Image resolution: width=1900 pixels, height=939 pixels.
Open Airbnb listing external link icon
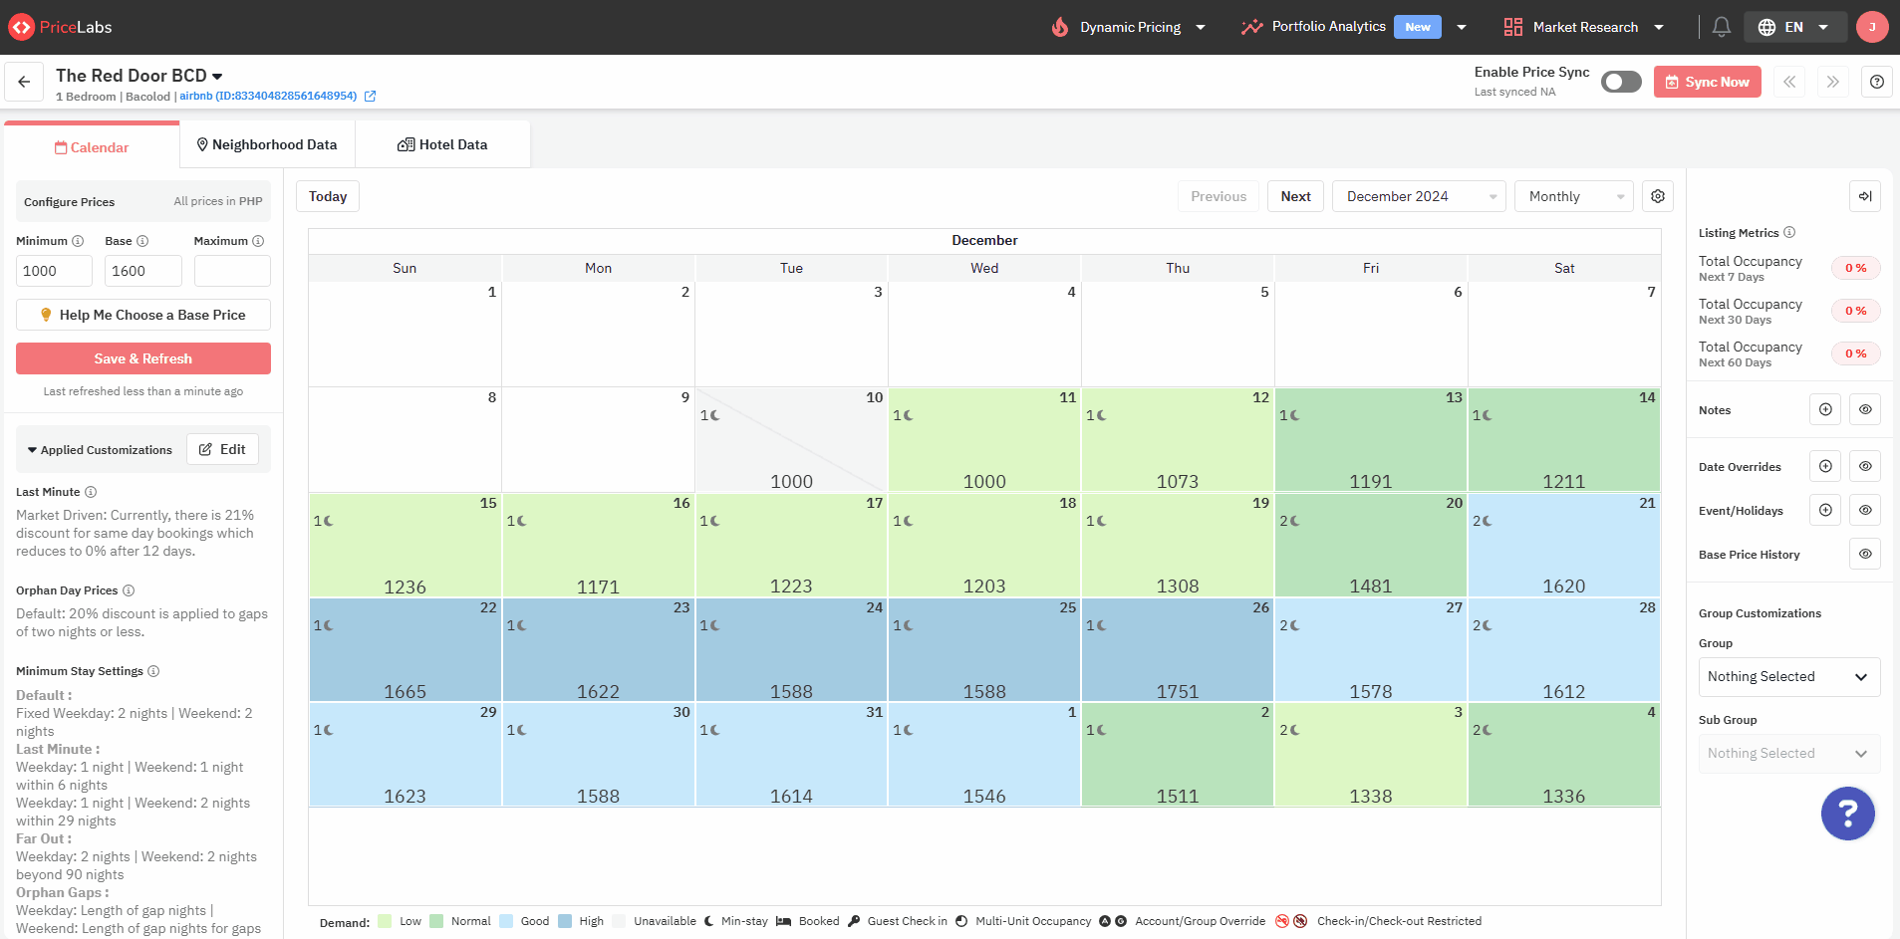370,97
